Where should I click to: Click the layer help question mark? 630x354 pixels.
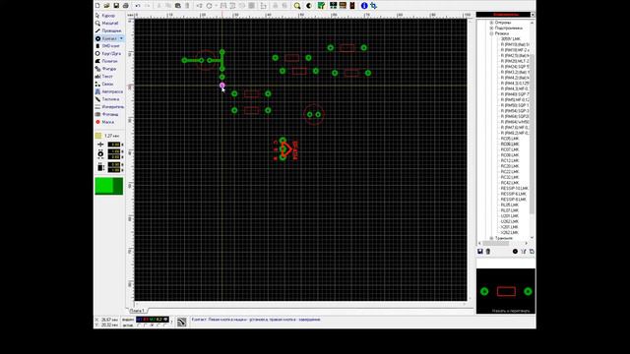[171, 322]
